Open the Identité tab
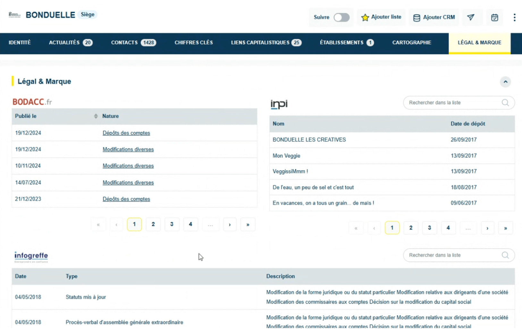Image resolution: width=522 pixels, height=329 pixels. (20, 43)
